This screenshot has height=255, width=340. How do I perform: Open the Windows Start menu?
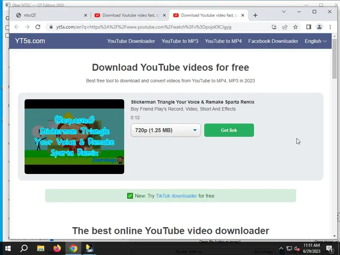[8, 248]
